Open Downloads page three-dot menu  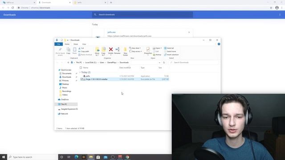[x=280, y=15]
